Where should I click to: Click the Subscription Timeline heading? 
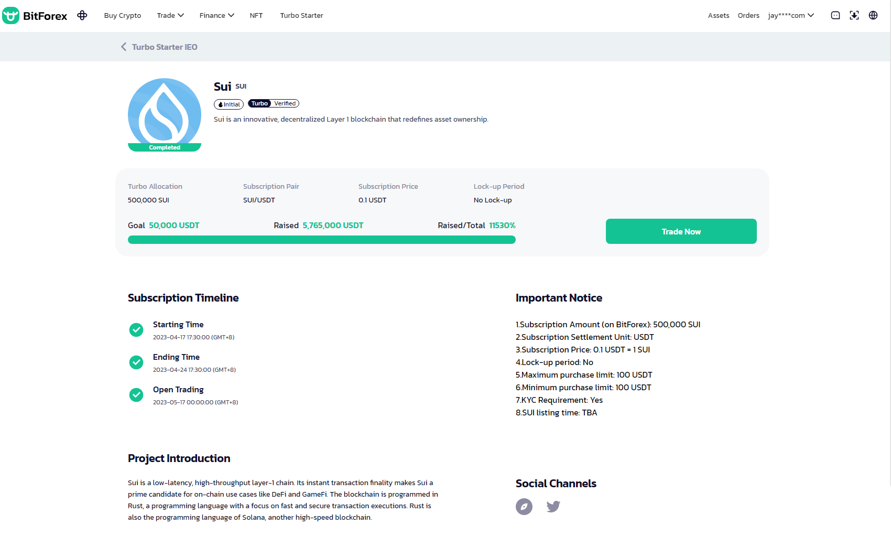183,298
